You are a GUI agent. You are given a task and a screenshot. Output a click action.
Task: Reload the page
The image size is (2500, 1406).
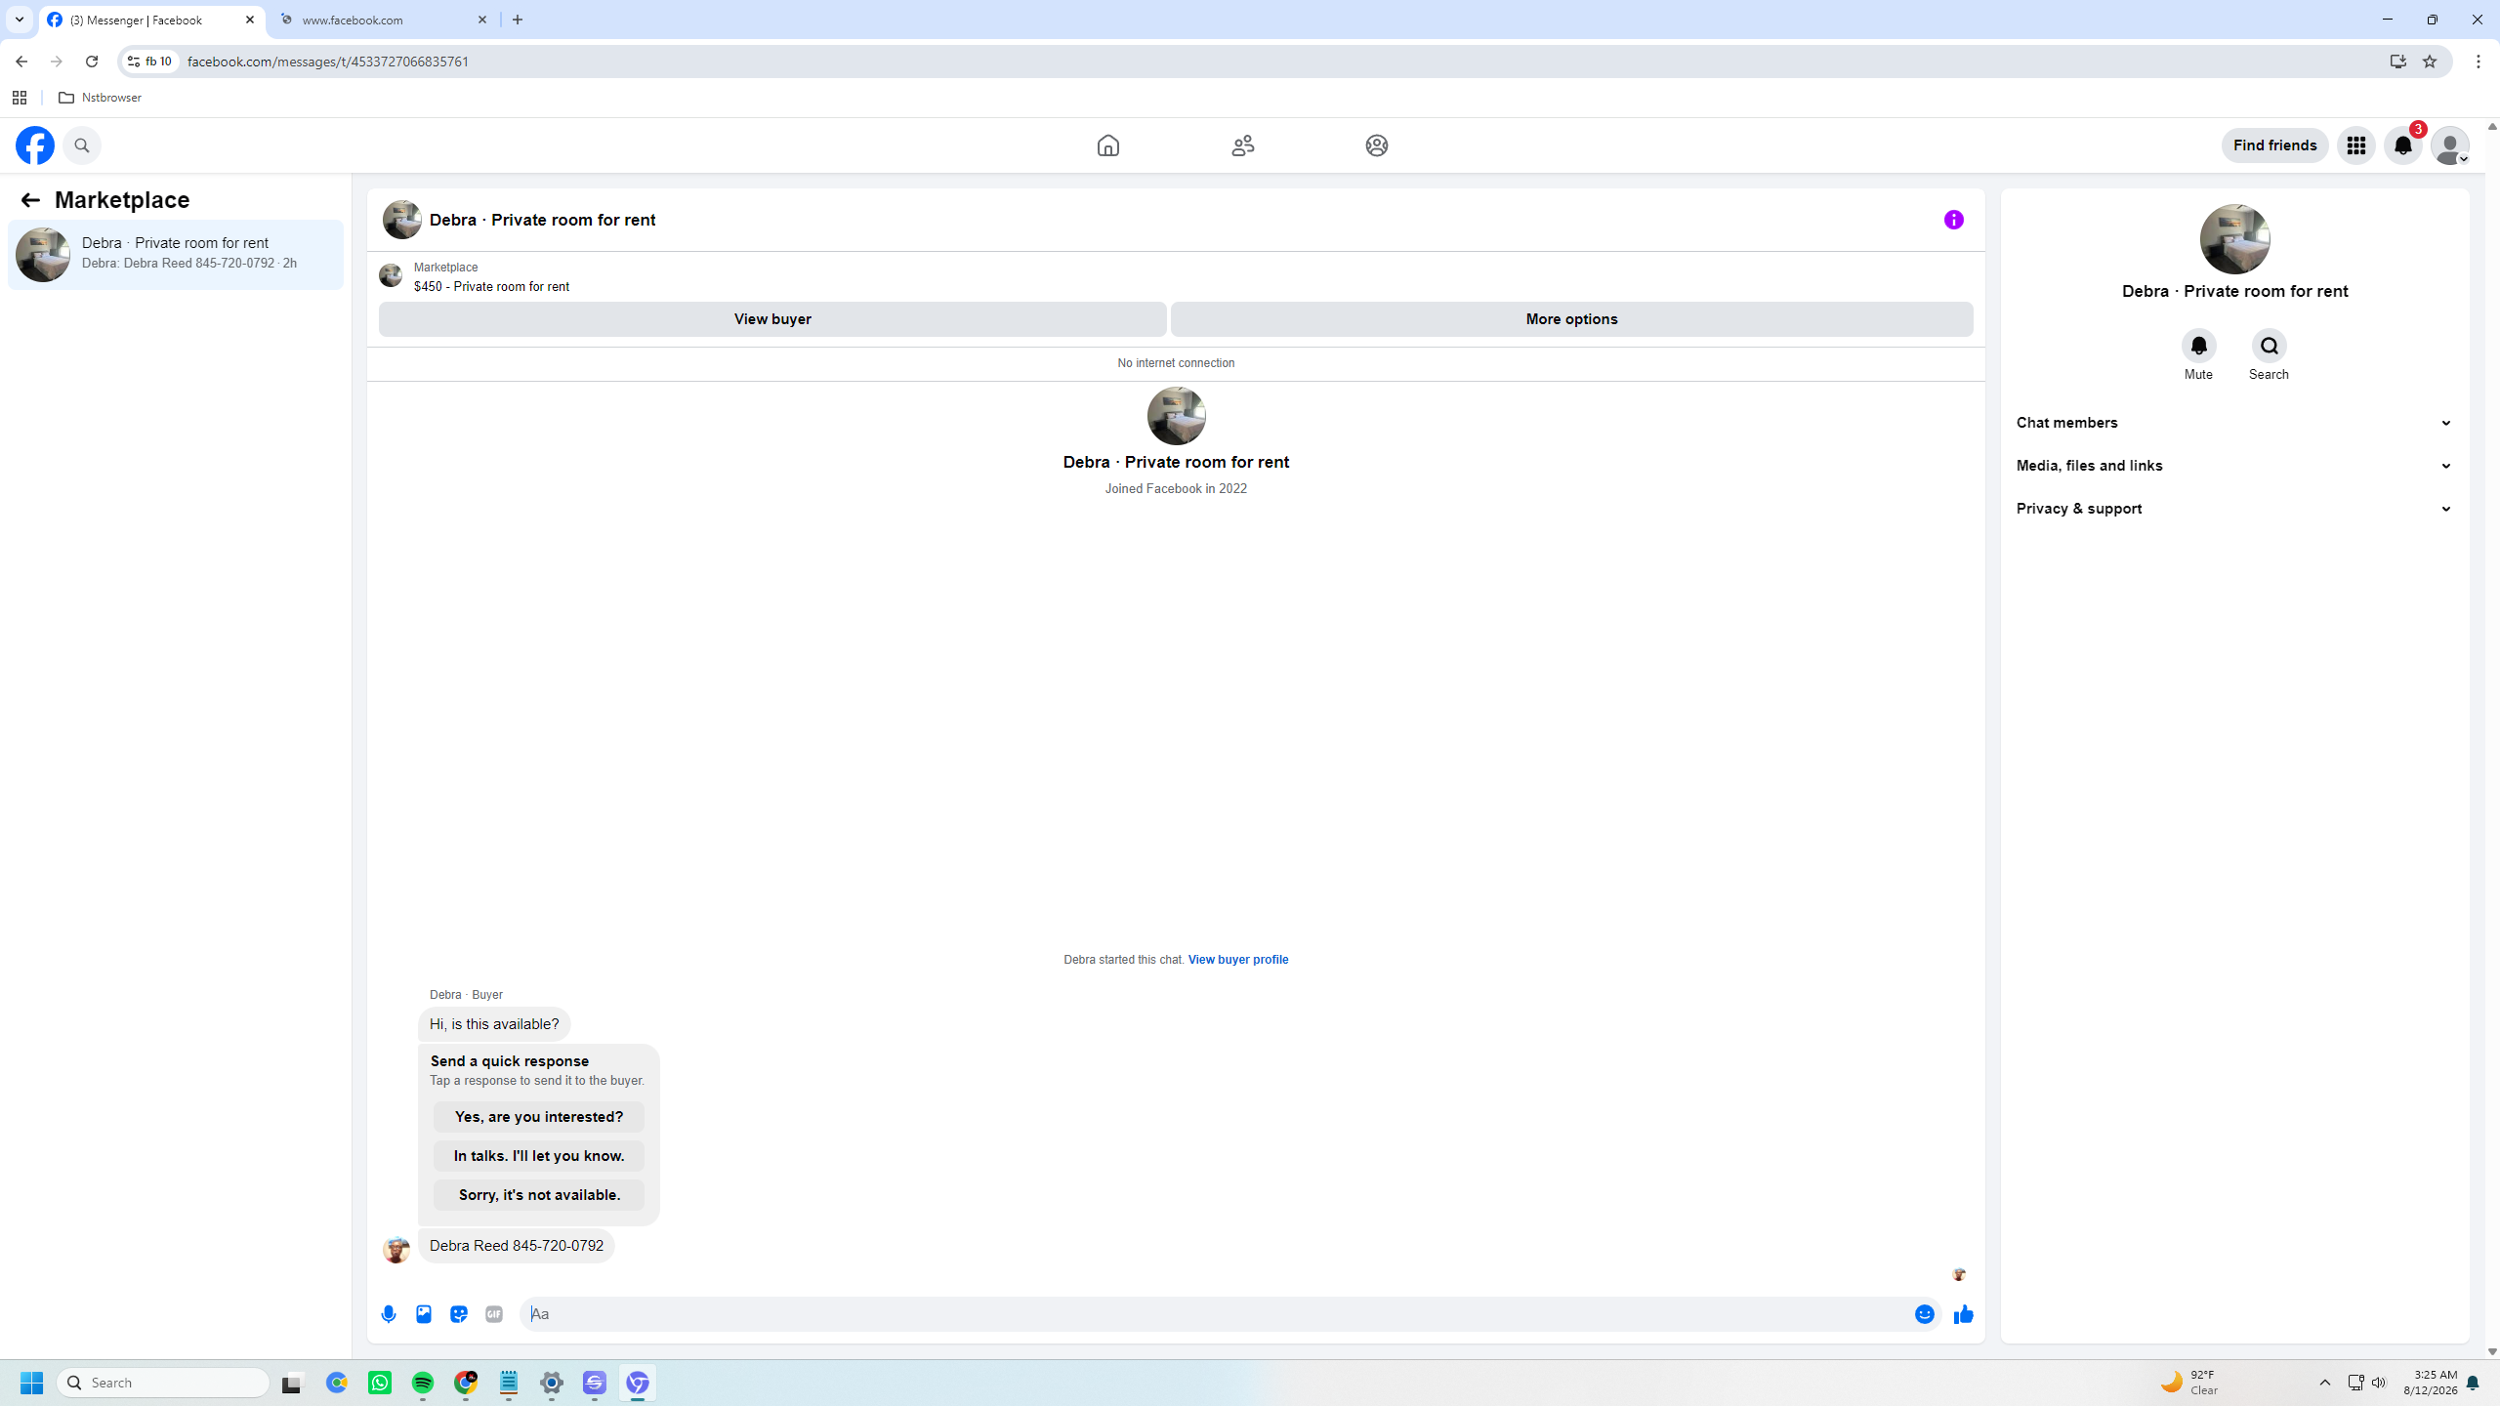[92, 62]
